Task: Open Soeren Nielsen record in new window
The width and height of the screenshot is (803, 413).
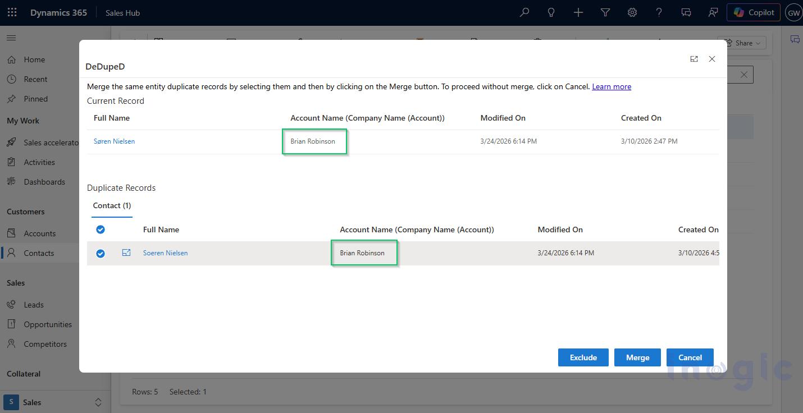Action: point(126,253)
